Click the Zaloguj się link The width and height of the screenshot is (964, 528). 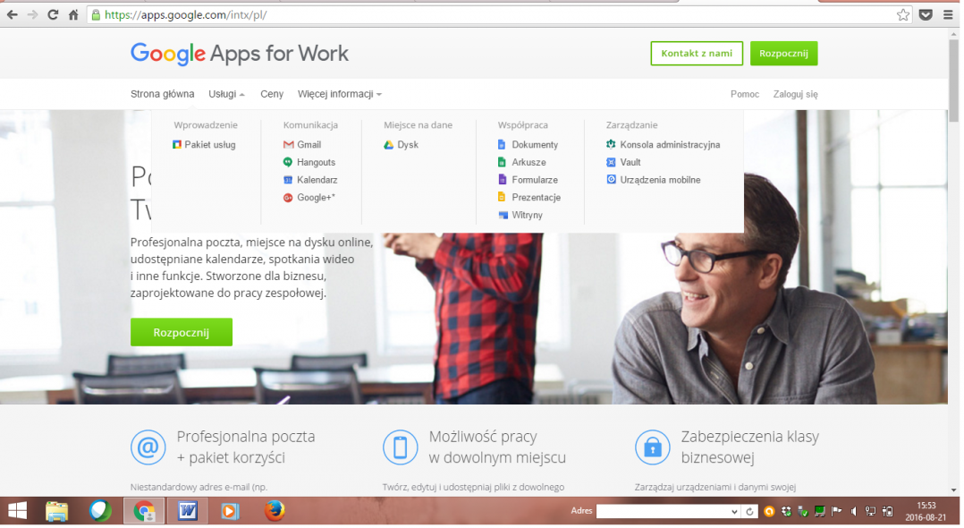(796, 94)
